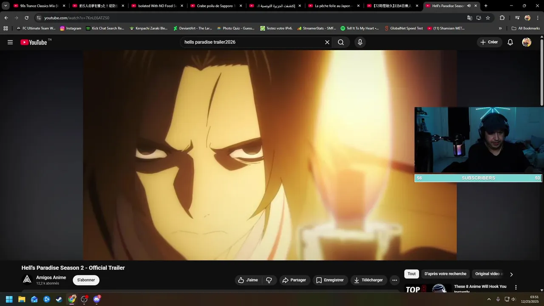This screenshot has width=544, height=306.
Task: Click the Partager share button
Action: [x=294, y=280]
